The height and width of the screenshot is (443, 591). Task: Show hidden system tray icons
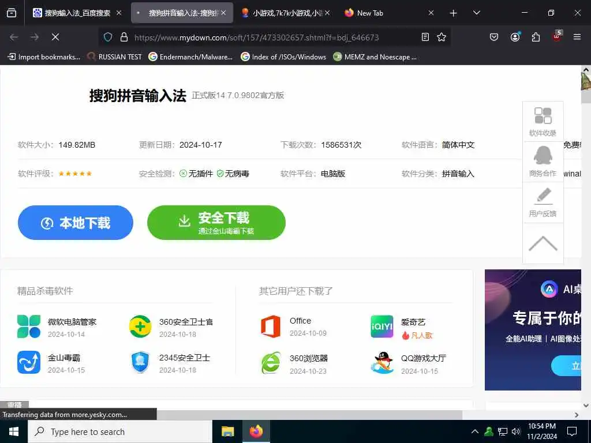[475, 431]
